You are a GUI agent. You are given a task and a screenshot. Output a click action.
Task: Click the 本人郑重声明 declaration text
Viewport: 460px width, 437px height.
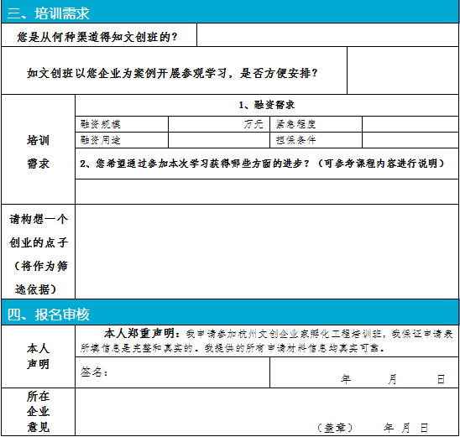pos(267,341)
